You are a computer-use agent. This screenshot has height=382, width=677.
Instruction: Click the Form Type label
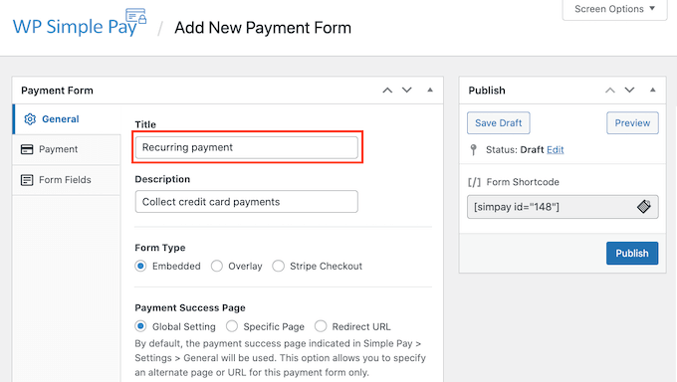point(160,248)
